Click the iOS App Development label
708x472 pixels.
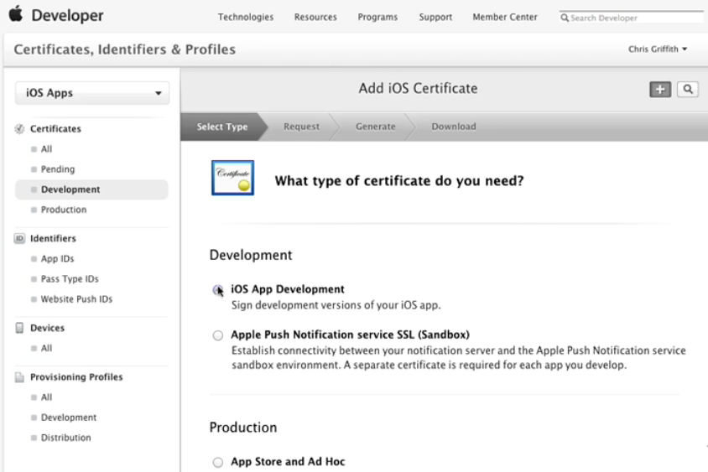pos(288,289)
